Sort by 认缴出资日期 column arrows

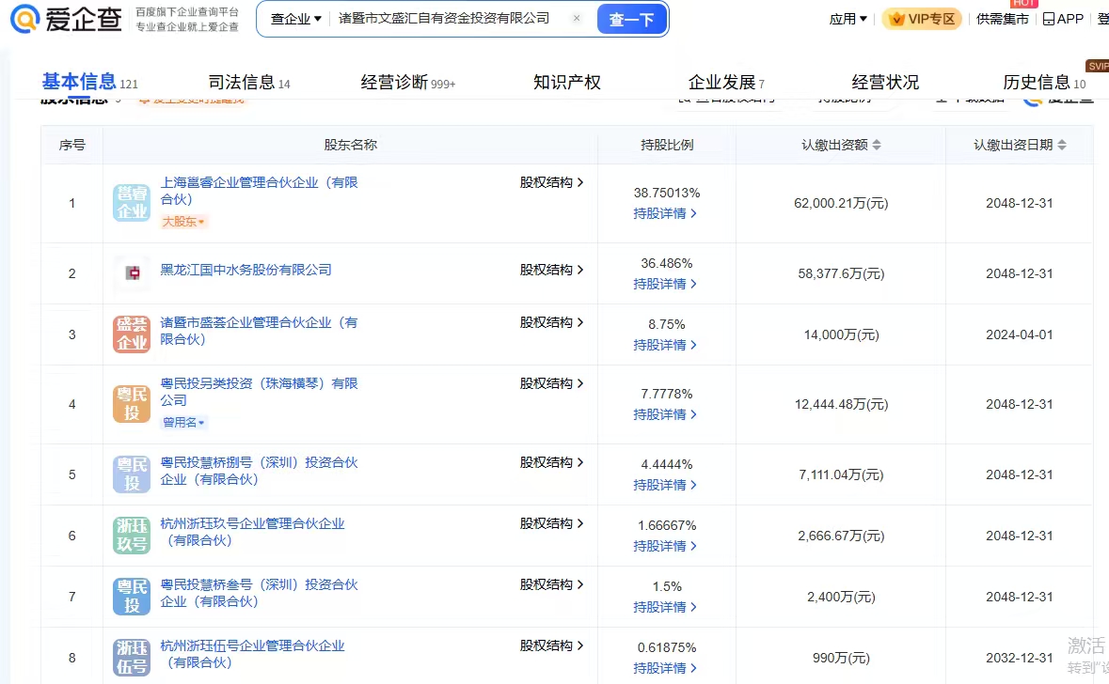(1062, 145)
